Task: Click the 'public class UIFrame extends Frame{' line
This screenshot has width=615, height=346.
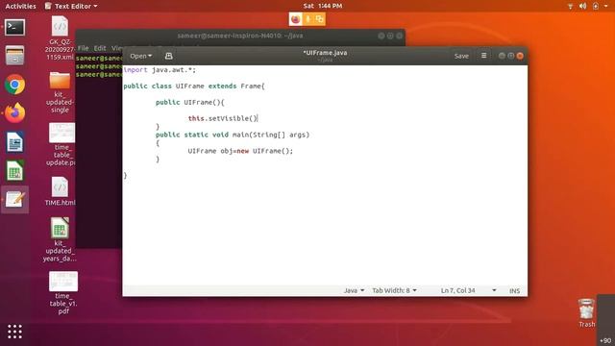Action: [194, 86]
